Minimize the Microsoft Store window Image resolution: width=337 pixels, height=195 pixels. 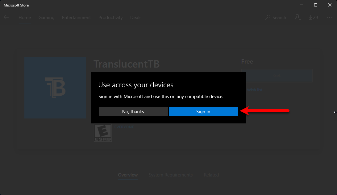(x=302, y=5)
